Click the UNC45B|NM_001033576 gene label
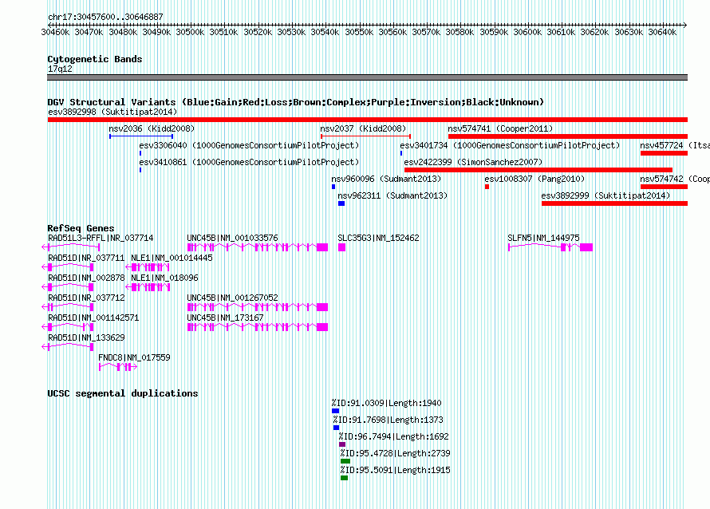This screenshot has width=710, height=509. click(233, 239)
